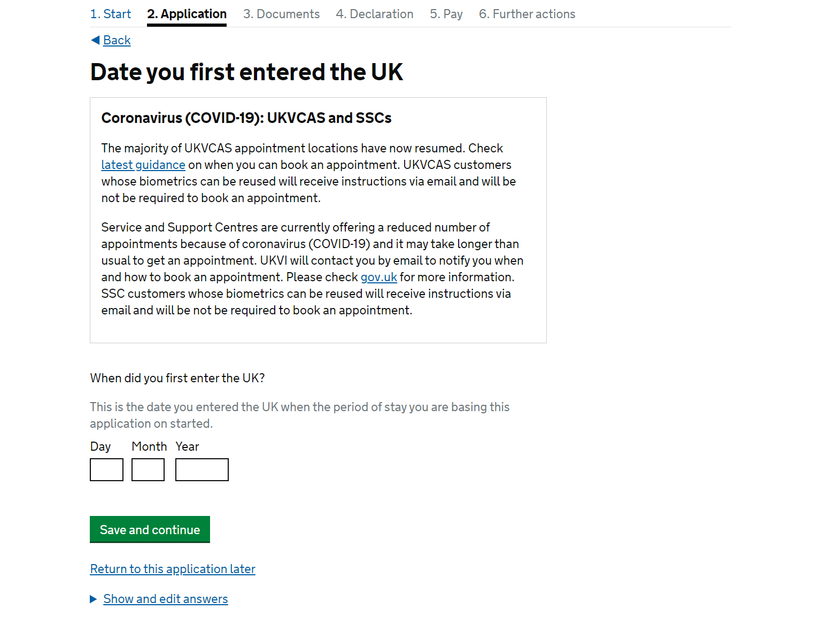Click the Save and continue button
Image resolution: width=821 pixels, height=617 pixels.
(x=150, y=529)
